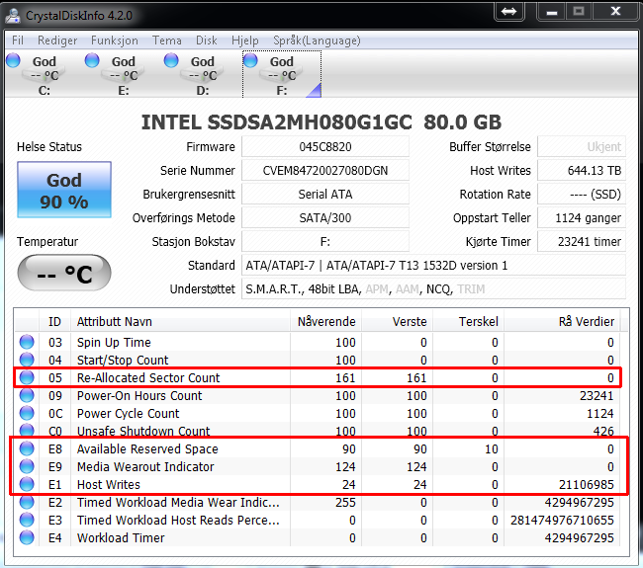Click the Terskel column header

(x=469, y=321)
